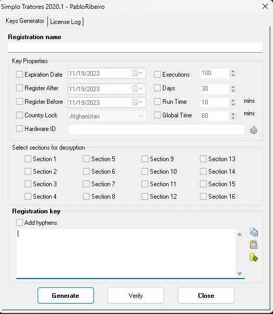Check the Section 8 box
273x314 pixels.
point(87,197)
